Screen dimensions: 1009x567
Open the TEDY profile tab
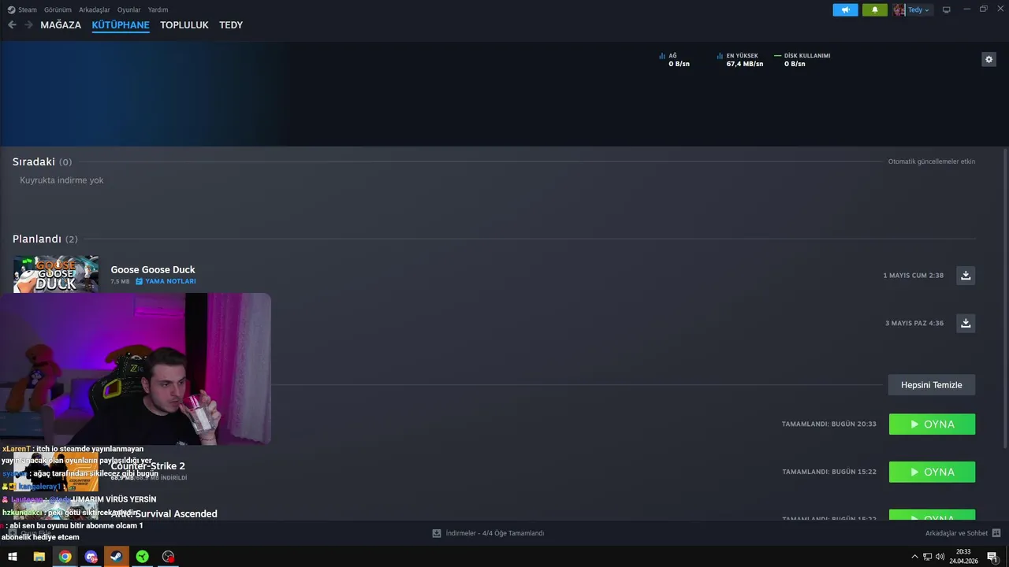coord(231,25)
